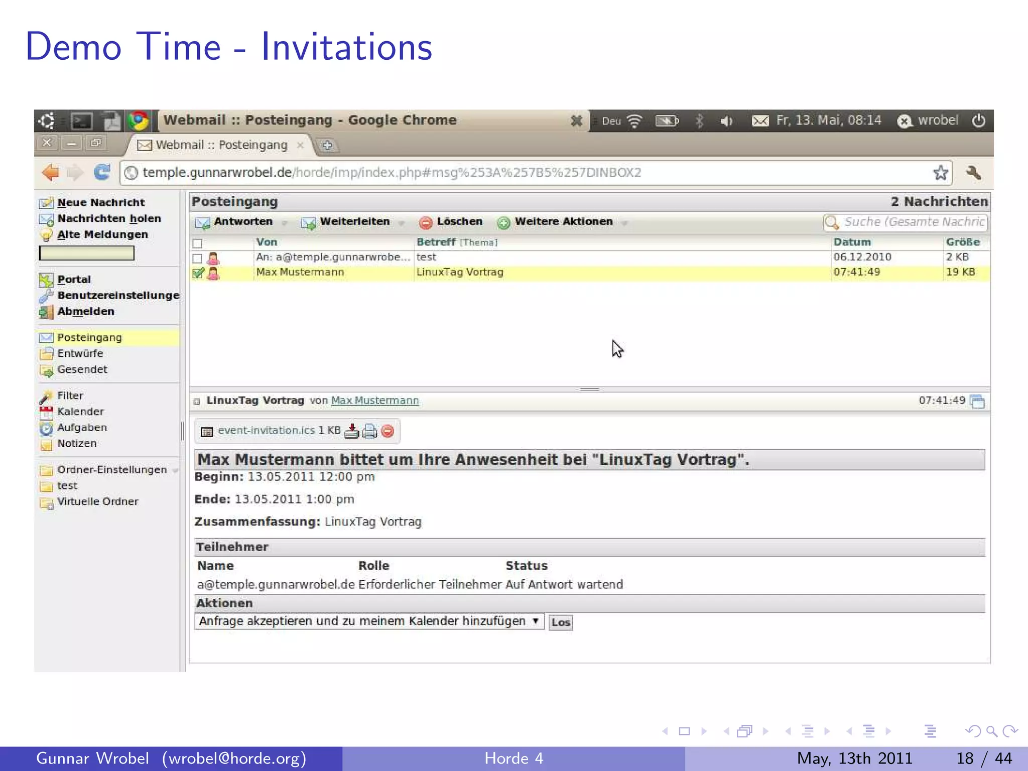
Task: Uncheck the LinuxTag Vortrag message checkbox
Action: (x=198, y=273)
